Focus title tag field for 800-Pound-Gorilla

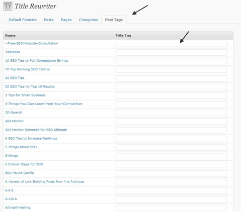(171, 173)
